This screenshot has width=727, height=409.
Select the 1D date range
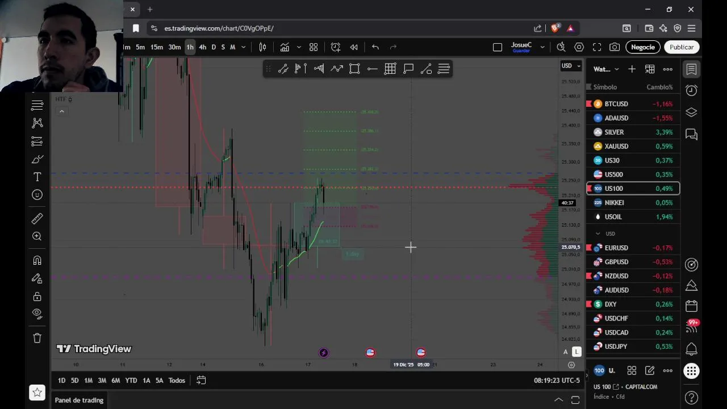61,381
